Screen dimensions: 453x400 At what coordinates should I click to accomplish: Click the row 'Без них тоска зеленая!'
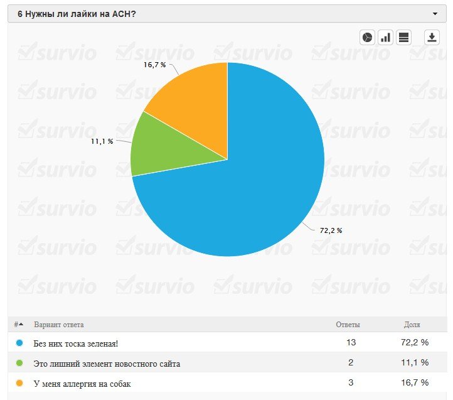[227, 343]
